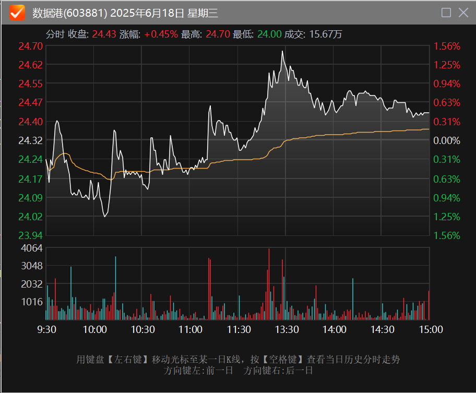Click the 14:00 time axis label
Image resolution: width=476 pixels, height=393 pixels.
coord(334,329)
